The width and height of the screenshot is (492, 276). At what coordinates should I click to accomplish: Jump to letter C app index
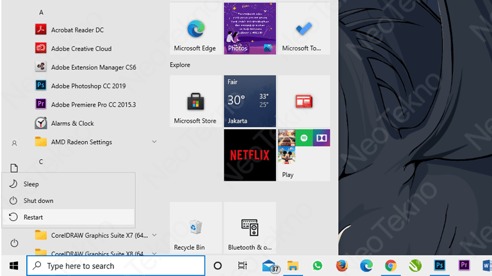(41, 162)
